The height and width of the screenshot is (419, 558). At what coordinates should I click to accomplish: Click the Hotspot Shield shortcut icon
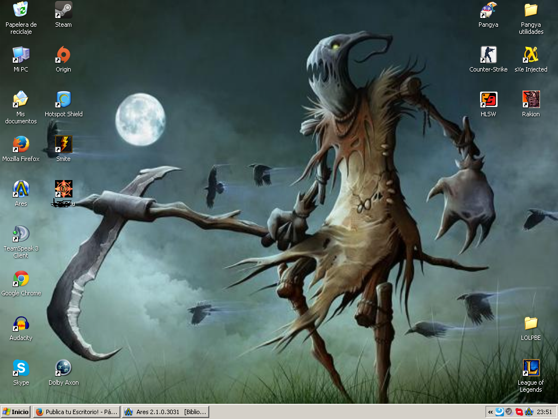tap(64, 99)
